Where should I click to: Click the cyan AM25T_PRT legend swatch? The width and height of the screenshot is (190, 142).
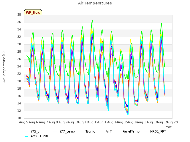coord(26,137)
